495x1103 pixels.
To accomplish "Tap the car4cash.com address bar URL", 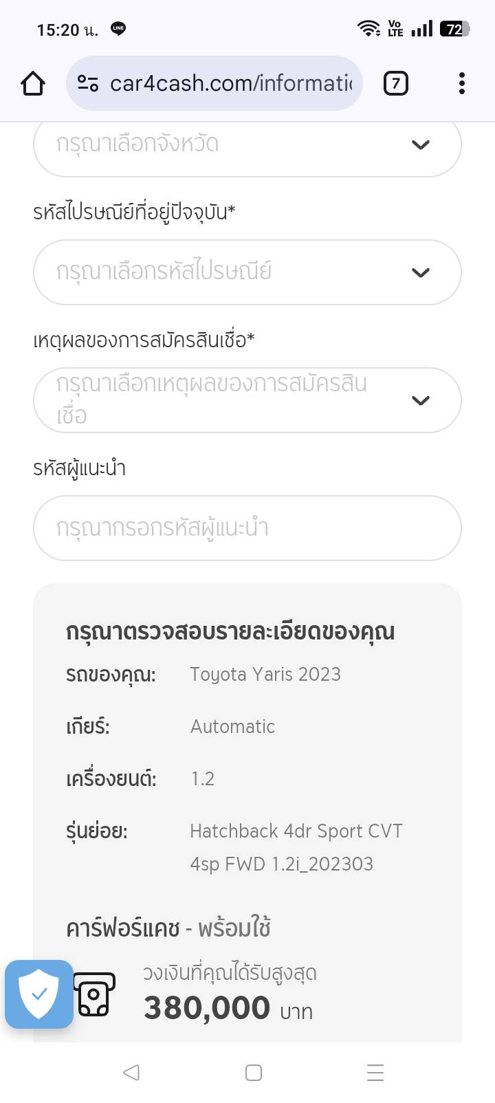I will point(231,84).
